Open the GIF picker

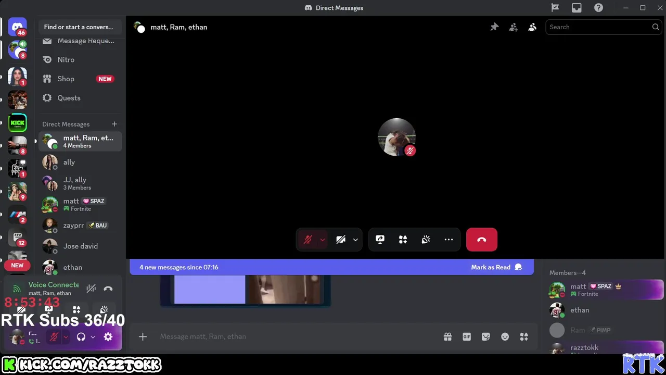pos(467,336)
